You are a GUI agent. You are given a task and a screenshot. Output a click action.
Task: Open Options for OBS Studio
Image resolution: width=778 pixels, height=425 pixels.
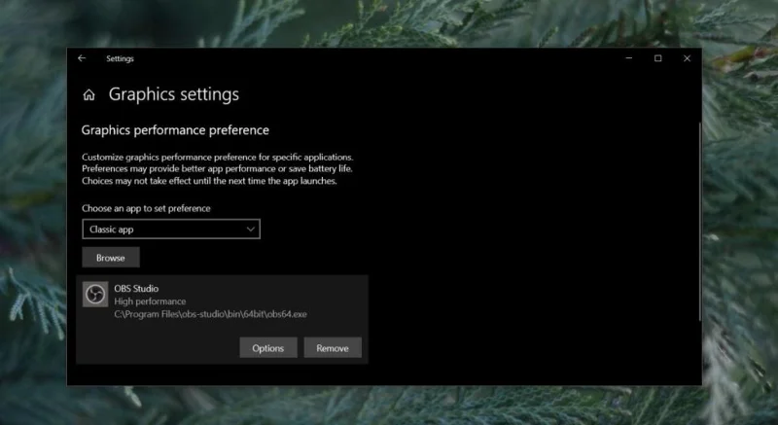click(268, 348)
